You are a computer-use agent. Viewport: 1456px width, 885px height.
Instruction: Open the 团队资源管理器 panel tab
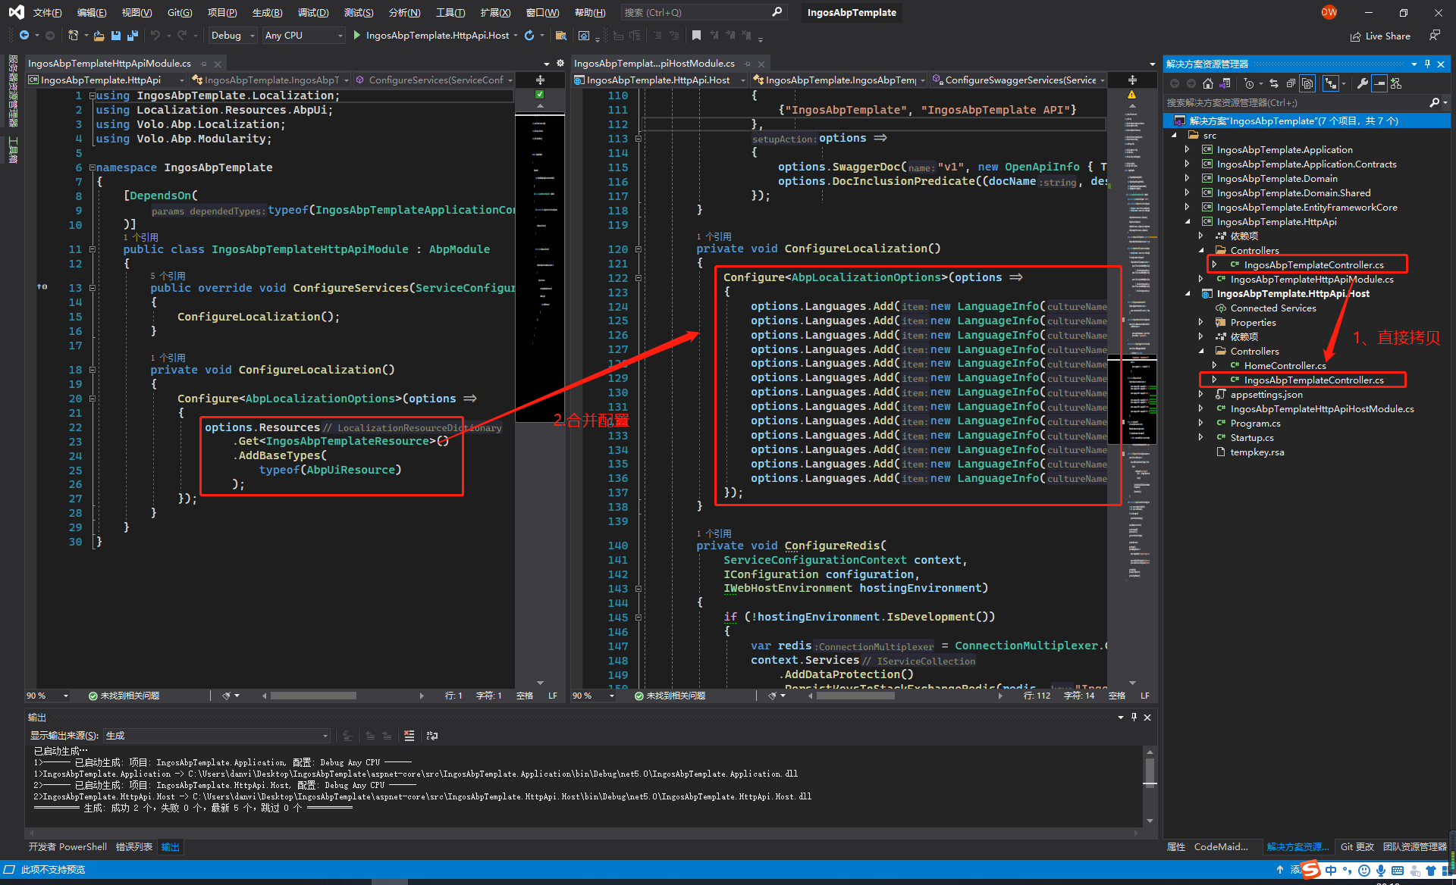pyautogui.click(x=1414, y=847)
